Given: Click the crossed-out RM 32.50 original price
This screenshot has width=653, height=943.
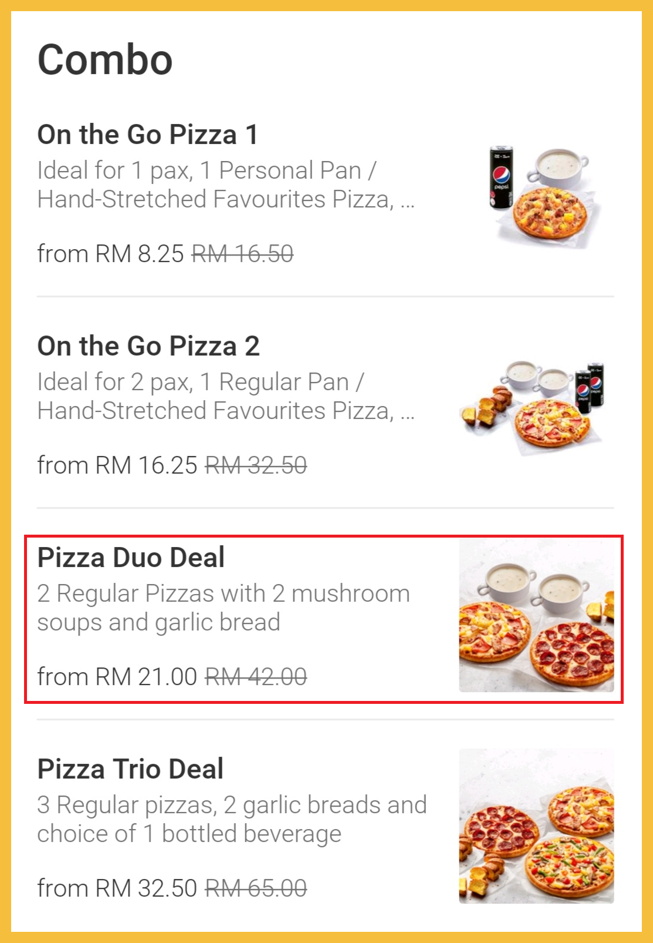Looking at the screenshot, I should click(x=256, y=465).
